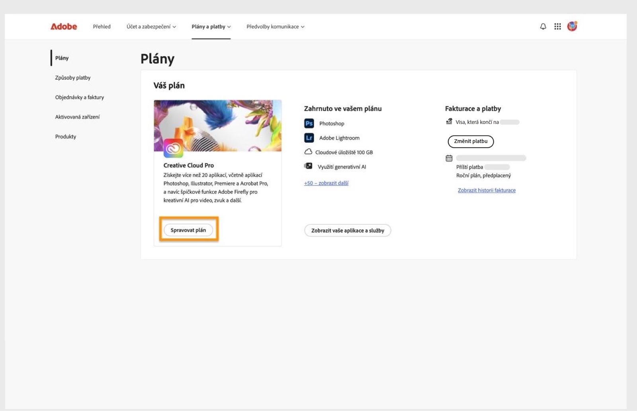Click the cloud storage icon
637x411 pixels.
tap(308, 152)
